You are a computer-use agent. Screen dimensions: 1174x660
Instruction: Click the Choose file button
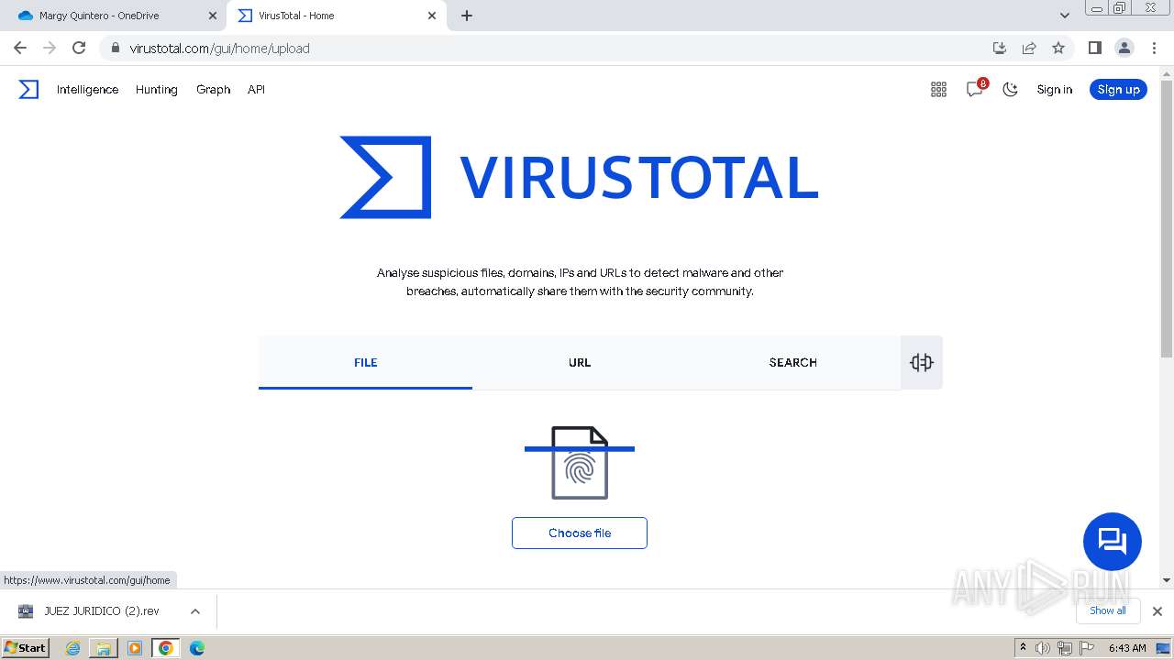[580, 533]
